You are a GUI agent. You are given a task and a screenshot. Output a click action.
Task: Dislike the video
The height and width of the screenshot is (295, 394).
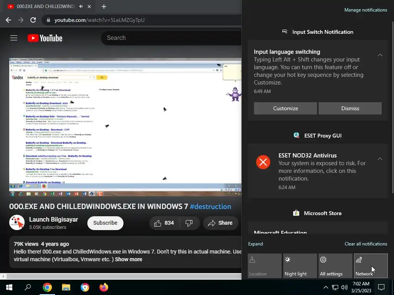(189, 223)
